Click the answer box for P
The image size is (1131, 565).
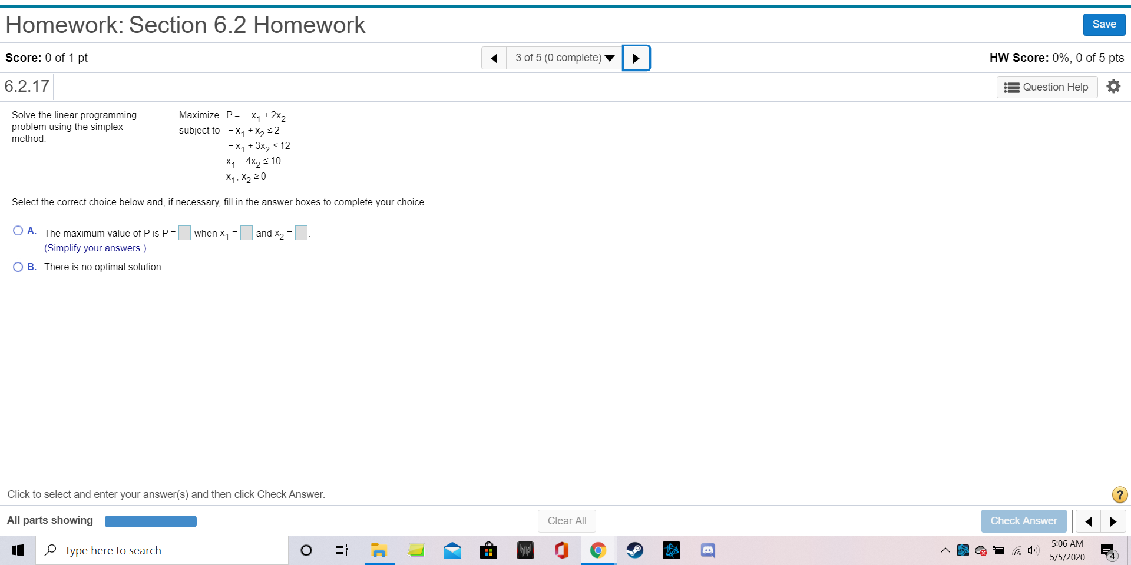pos(184,232)
